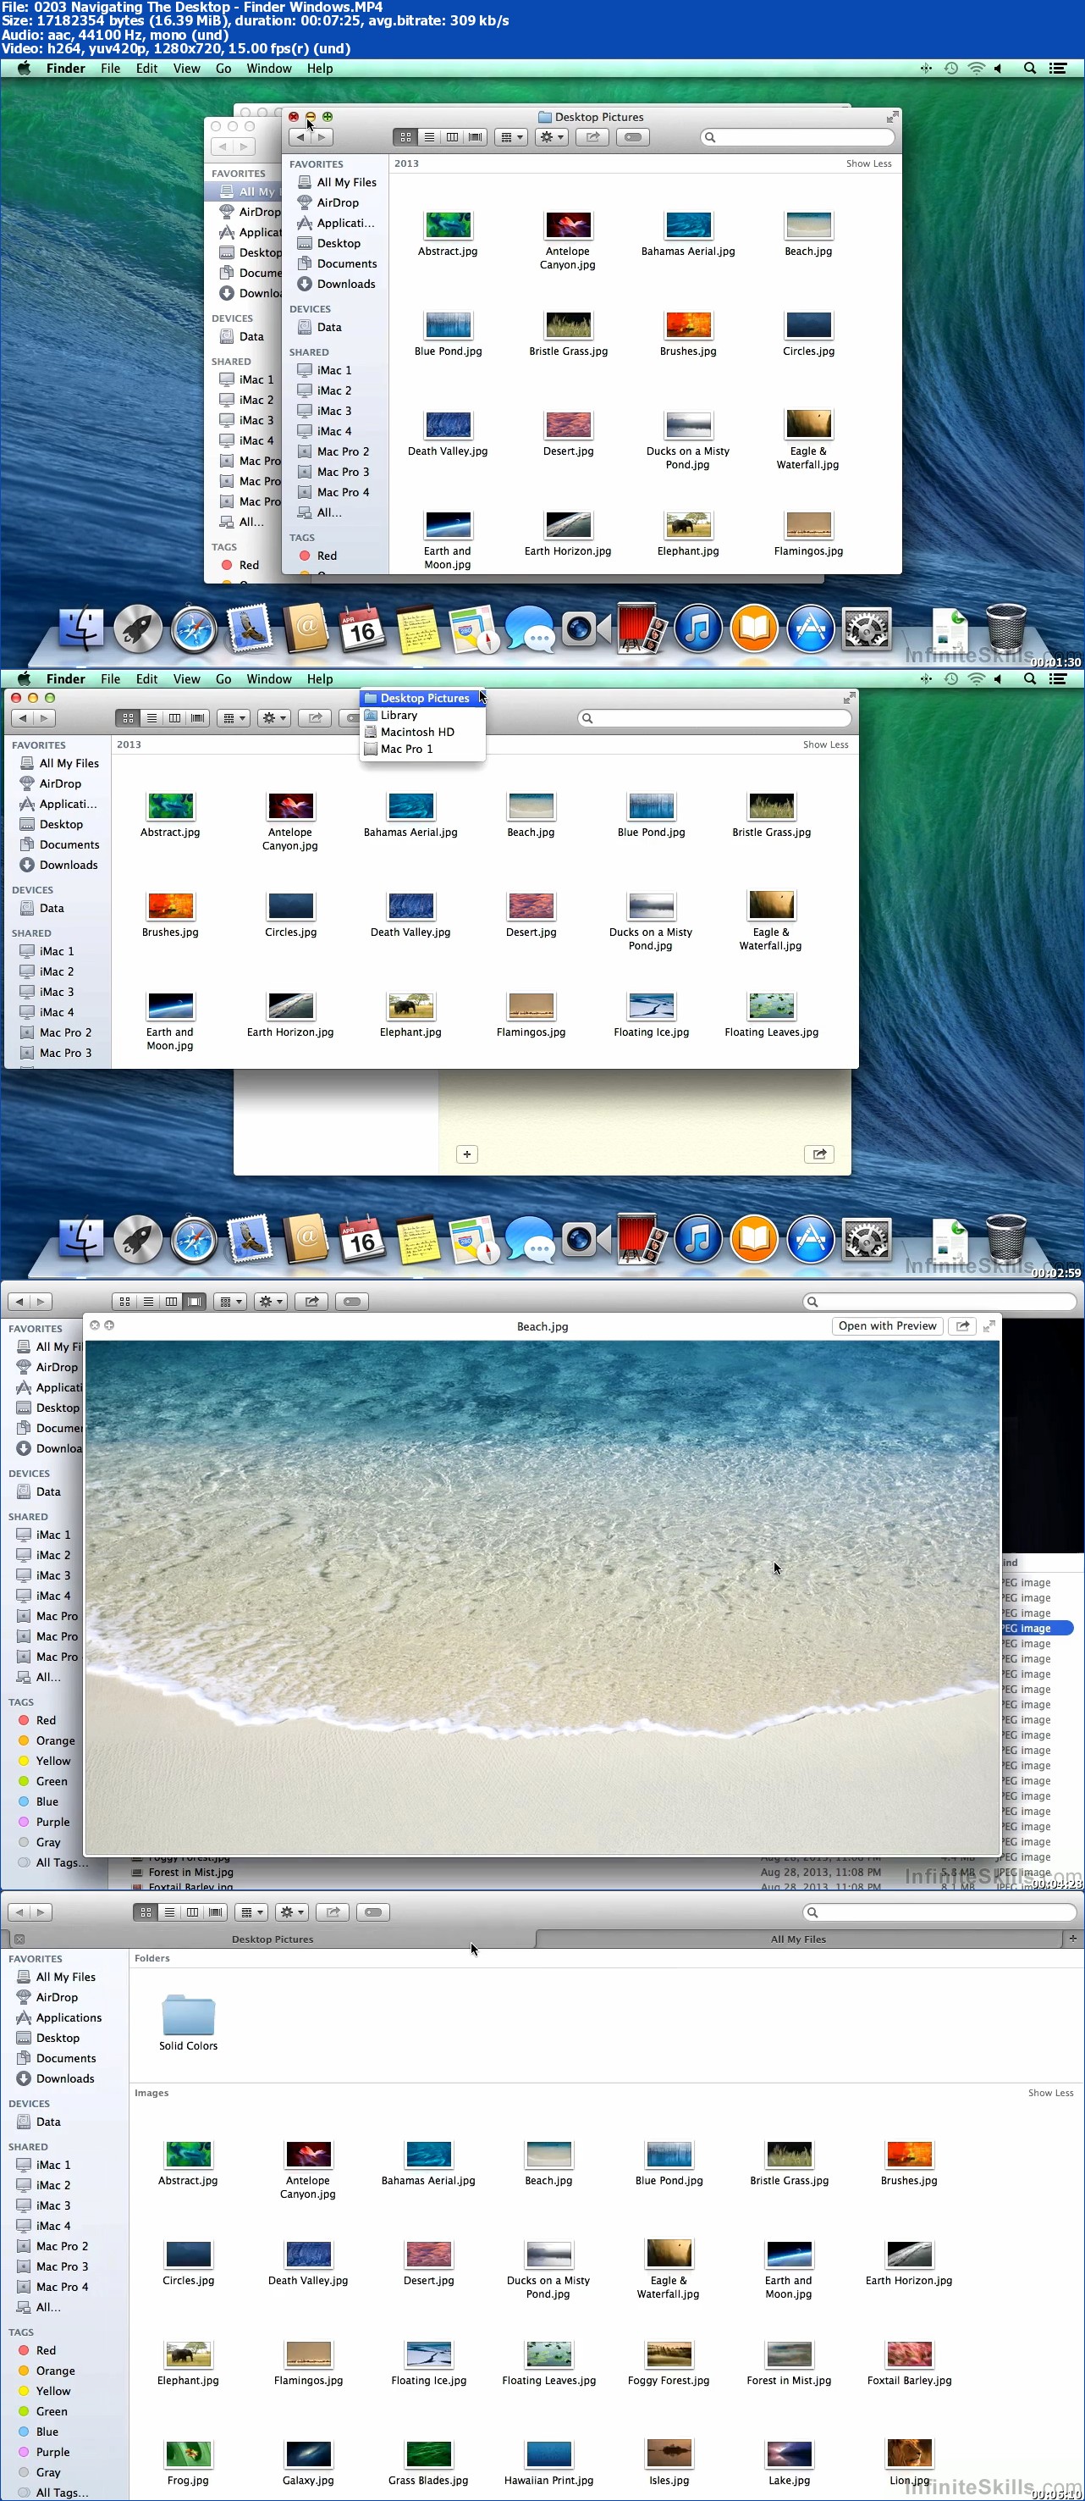Launch iTunes in dock below titled Desktop Pictures window
The height and width of the screenshot is (2501, 1085).
point(697,628)
